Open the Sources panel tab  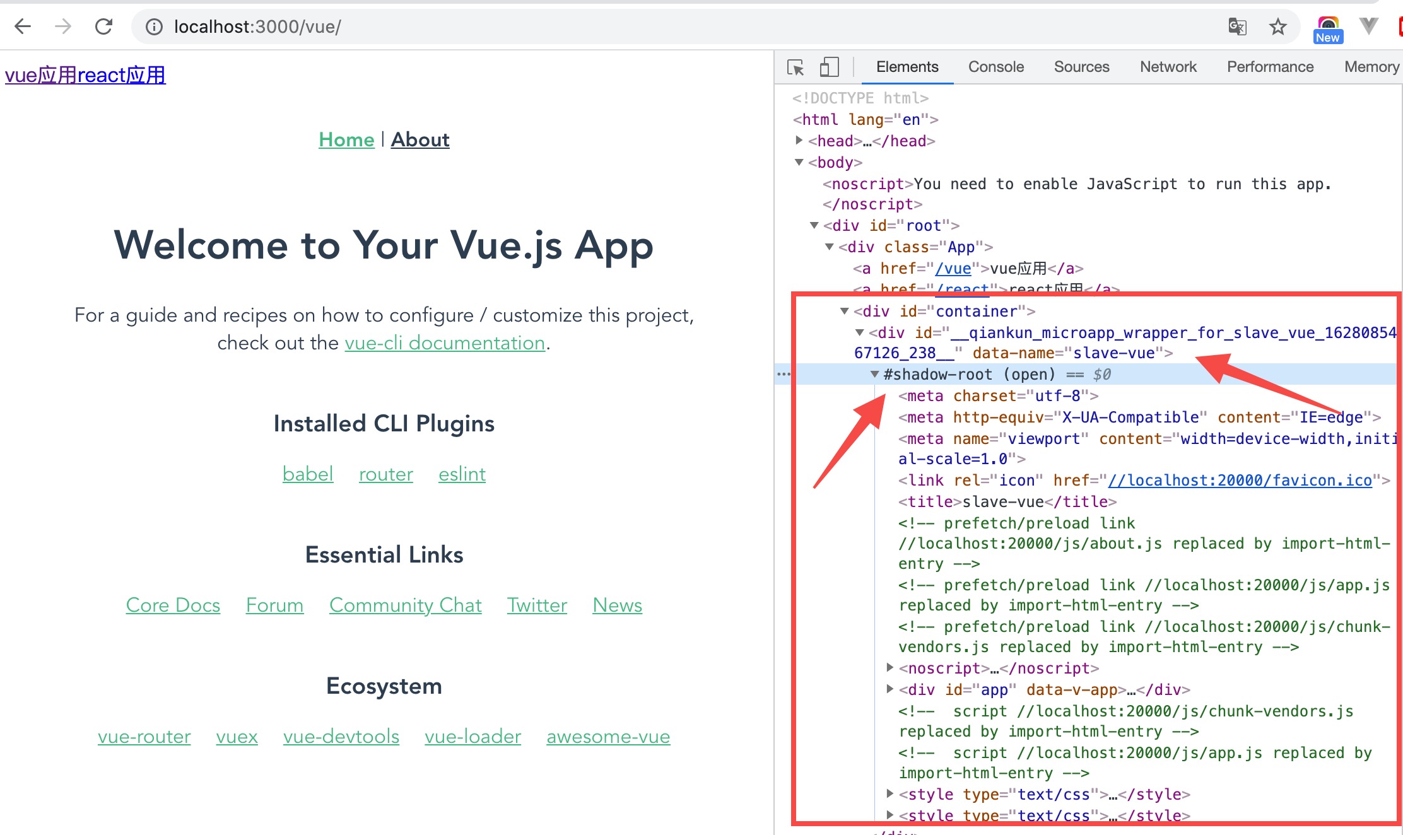1081,67
